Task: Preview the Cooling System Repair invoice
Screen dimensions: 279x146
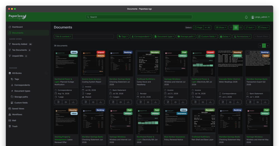Action: click(93, 102)
